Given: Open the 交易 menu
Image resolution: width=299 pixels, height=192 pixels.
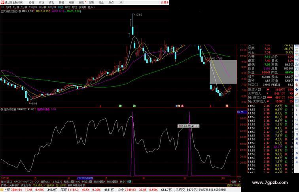Looking at the screenshot, I should pyautogui.click(x=91, y=2).
